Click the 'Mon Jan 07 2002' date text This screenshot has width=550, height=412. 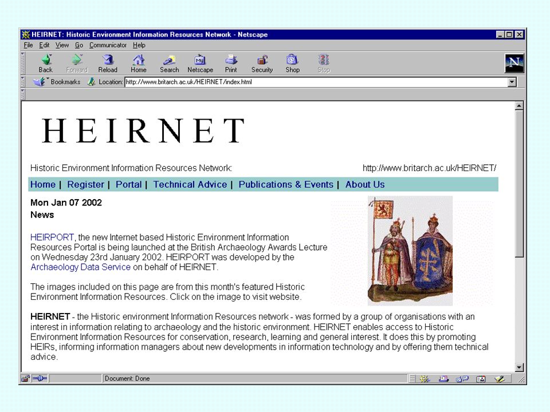pos(66,203)
